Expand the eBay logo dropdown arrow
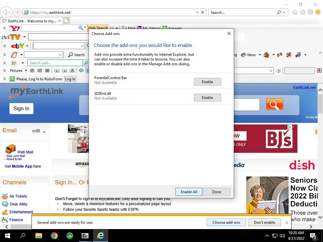The image size is (323, 242). (x=27, y=46)
